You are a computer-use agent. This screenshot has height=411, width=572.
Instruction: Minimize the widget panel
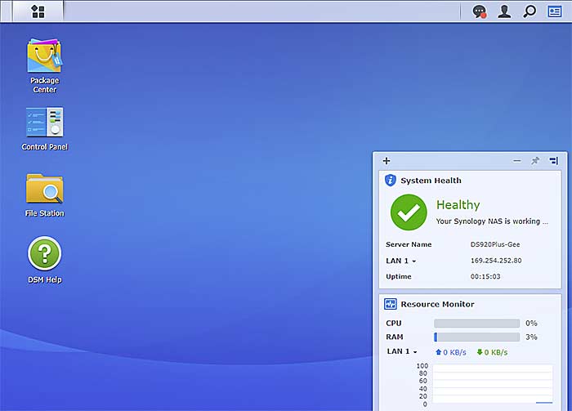pos(517,160)
